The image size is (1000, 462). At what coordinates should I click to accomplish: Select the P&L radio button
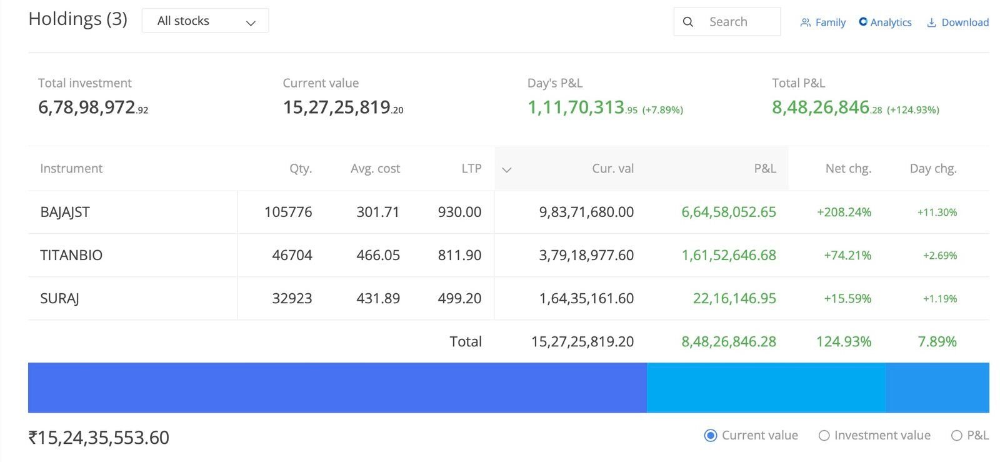956,436
